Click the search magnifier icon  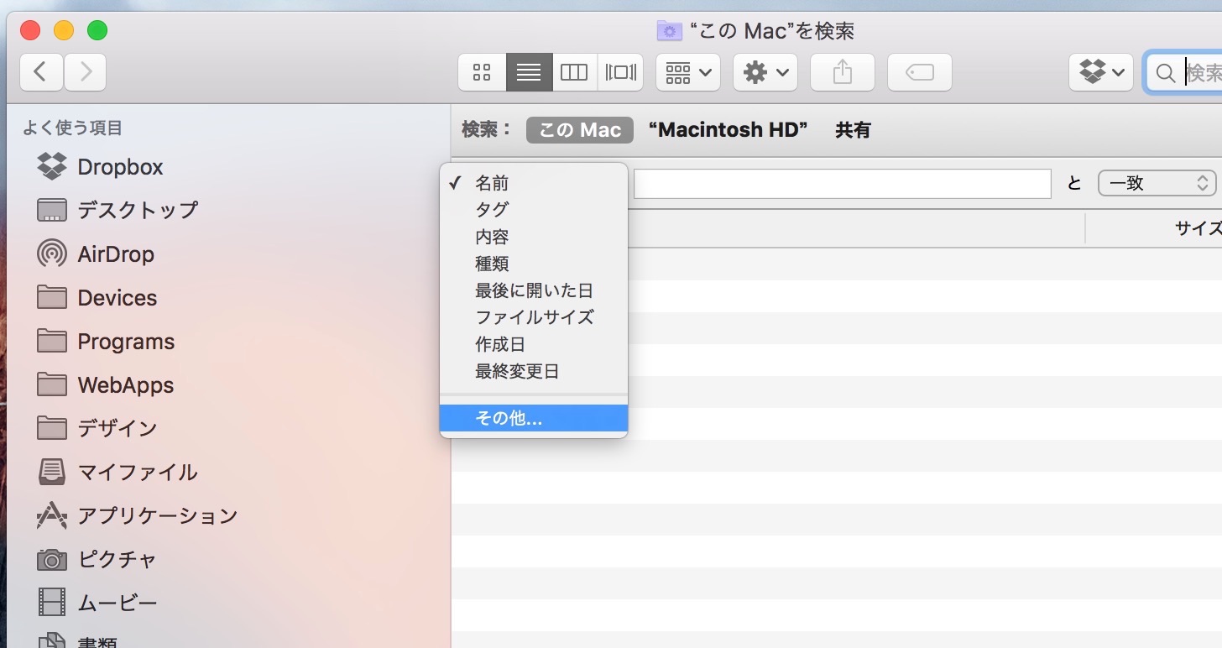point(1165,74)
